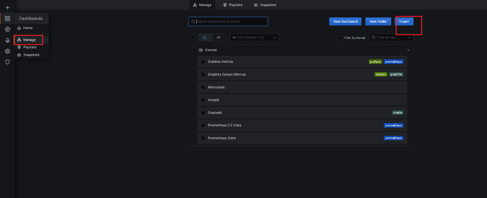Open the Sort (Default A-Z) dropdown

pos(254,37)
